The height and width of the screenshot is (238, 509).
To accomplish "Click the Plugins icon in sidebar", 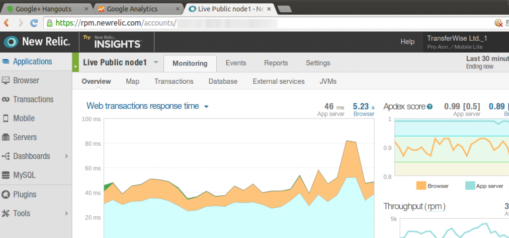I will tap(5, 194).
